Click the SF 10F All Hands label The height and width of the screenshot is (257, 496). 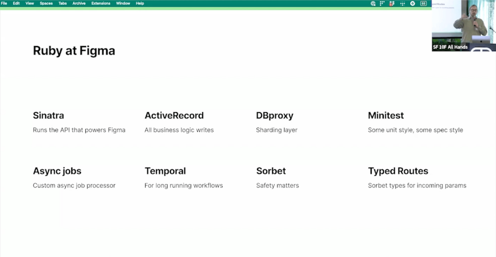pyautogui.click(x=450, y=47)
